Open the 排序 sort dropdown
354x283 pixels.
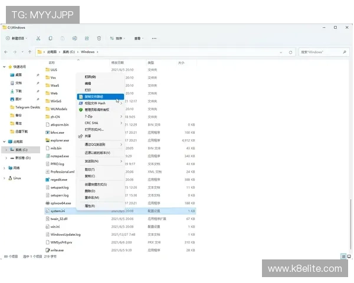click(x=118, y=38)
